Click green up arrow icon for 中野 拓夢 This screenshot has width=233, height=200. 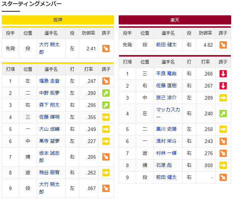(106, 93)
